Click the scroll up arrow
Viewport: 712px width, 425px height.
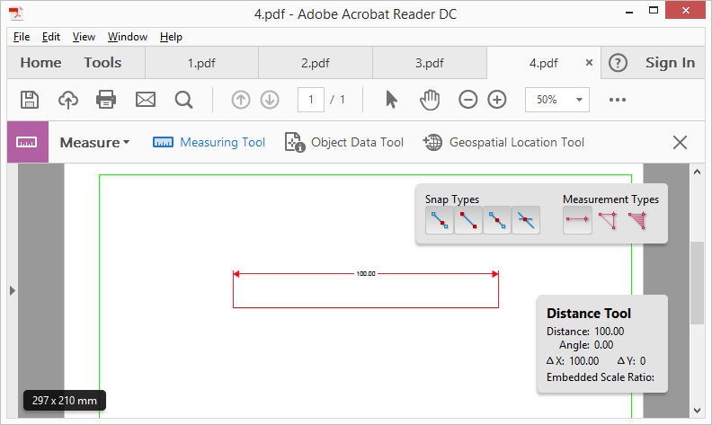pos(697,172)
